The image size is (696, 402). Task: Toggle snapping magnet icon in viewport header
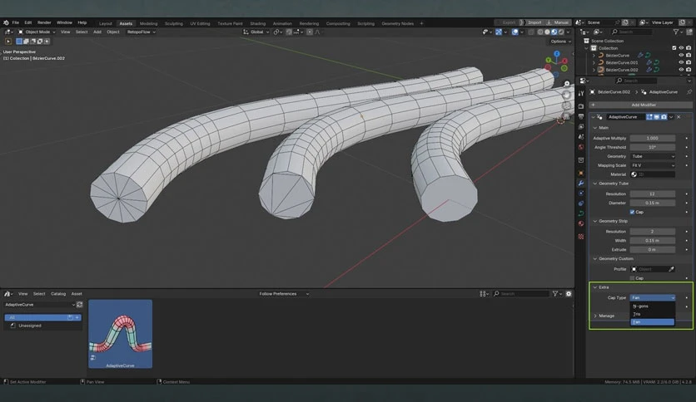point(289,32)
